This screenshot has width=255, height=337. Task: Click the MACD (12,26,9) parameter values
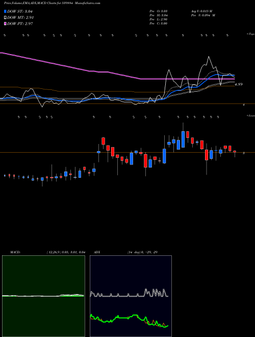click(66, 252)
